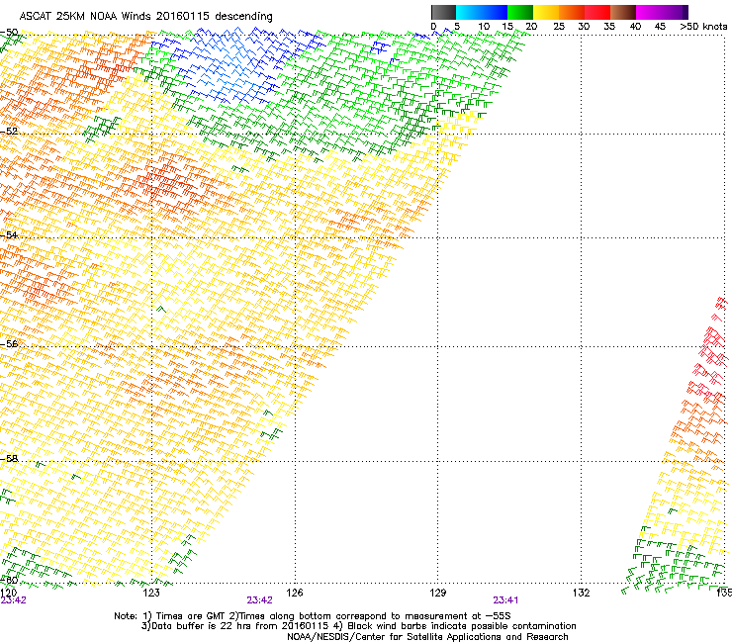Select the orange 25–30 knots legend segment
The image size is (732, 643).
tap(572, 12)
